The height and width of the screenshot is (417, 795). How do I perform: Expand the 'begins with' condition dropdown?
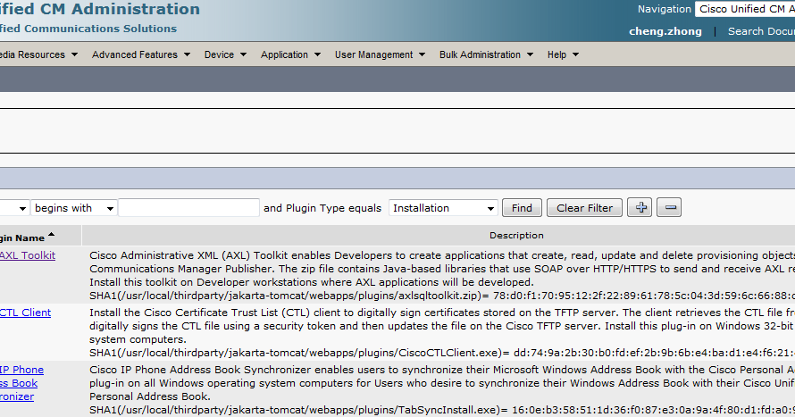click(74, 208)
